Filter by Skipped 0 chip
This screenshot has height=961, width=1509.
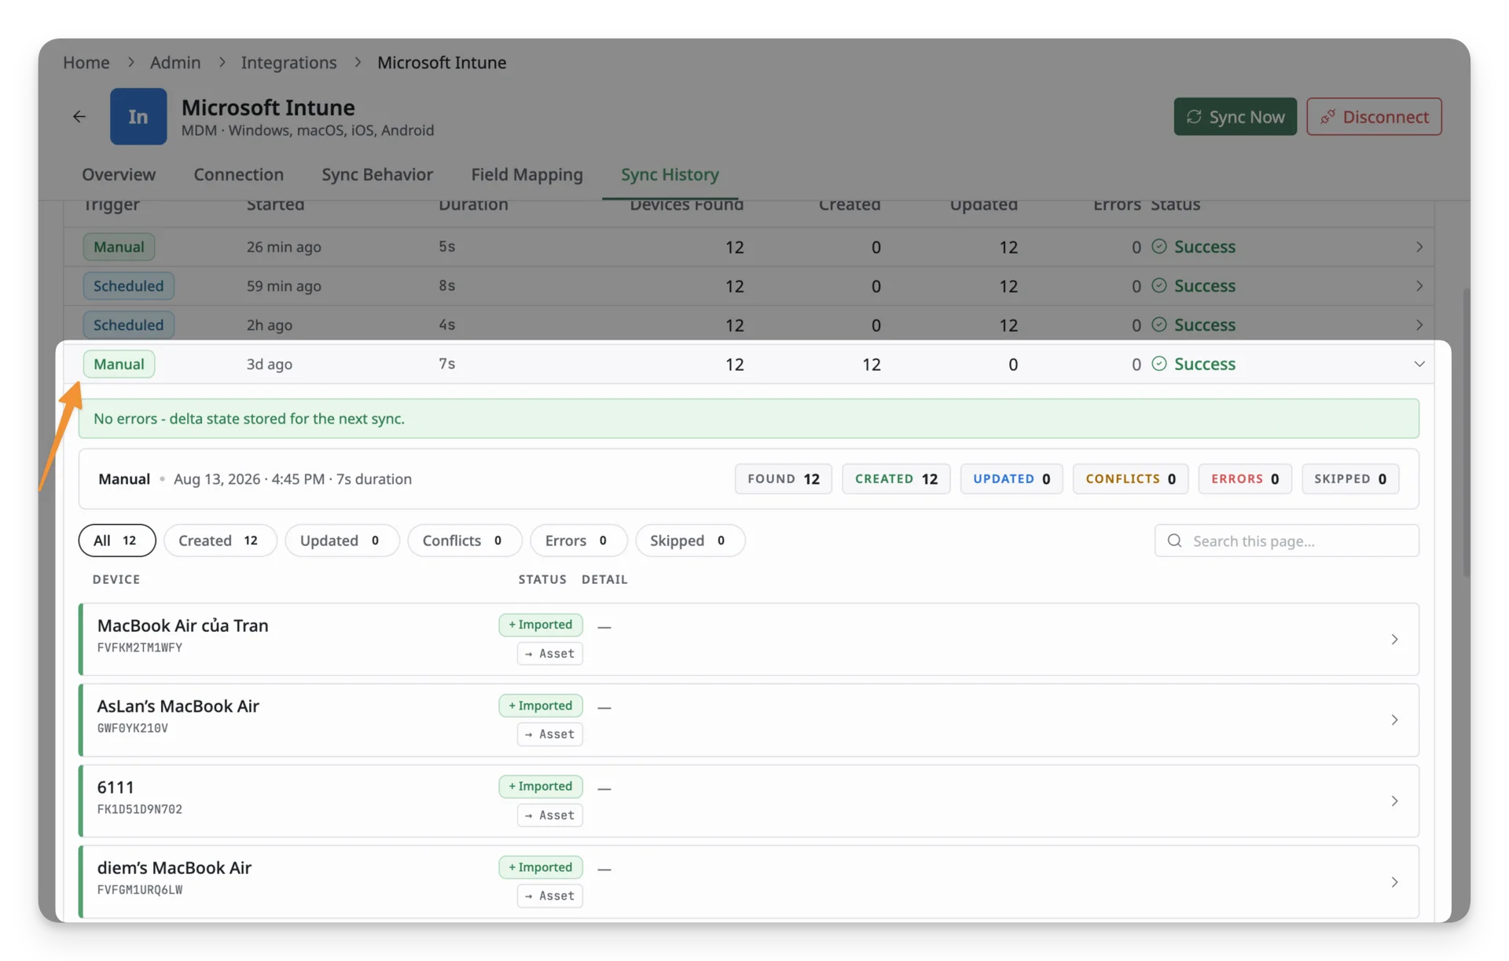pos(690,541)
